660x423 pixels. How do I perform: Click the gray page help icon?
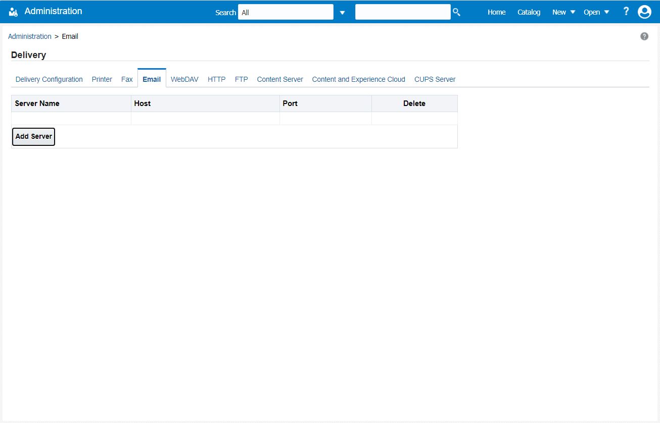(644, 36)
